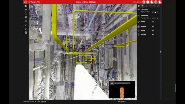Select the solid cube tool in the left toolbar
This screenshot has width=185, height=104.
pyautogui.click(x=26, y=17)
